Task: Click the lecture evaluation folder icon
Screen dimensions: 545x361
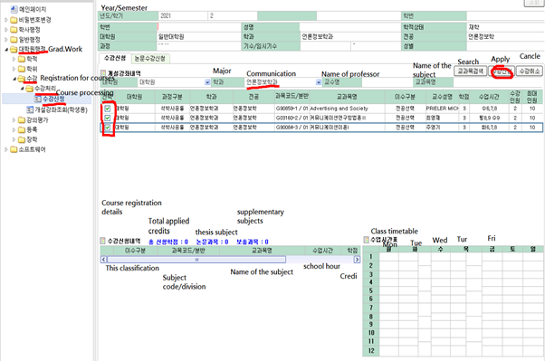Action: click(22, 120)
